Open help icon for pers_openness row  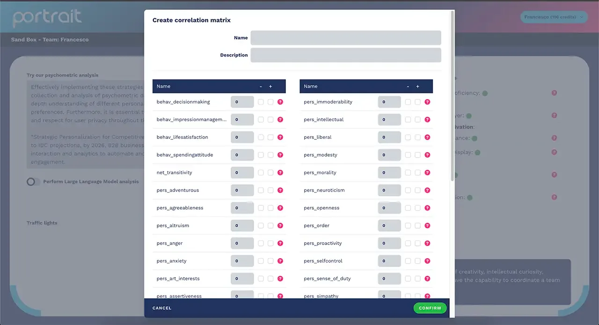427,208
